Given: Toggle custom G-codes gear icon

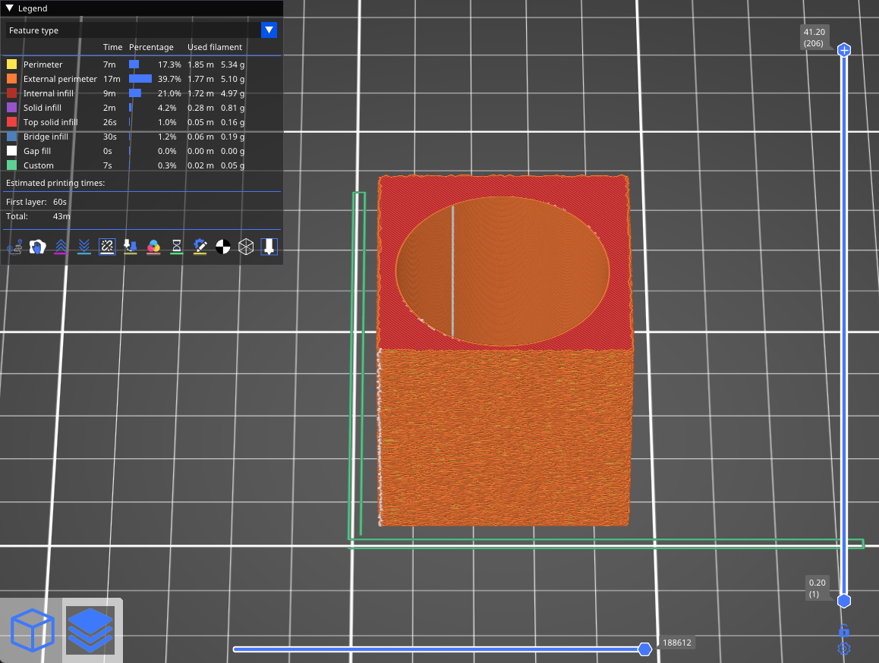Looking at the screenshot, I should (200, 247).
